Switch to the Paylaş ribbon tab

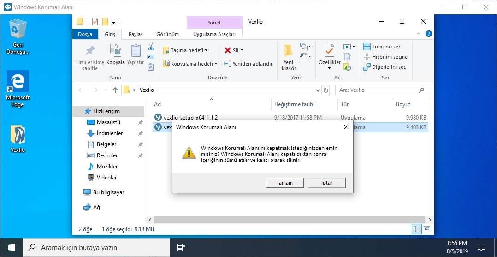[x=136, y=34]
